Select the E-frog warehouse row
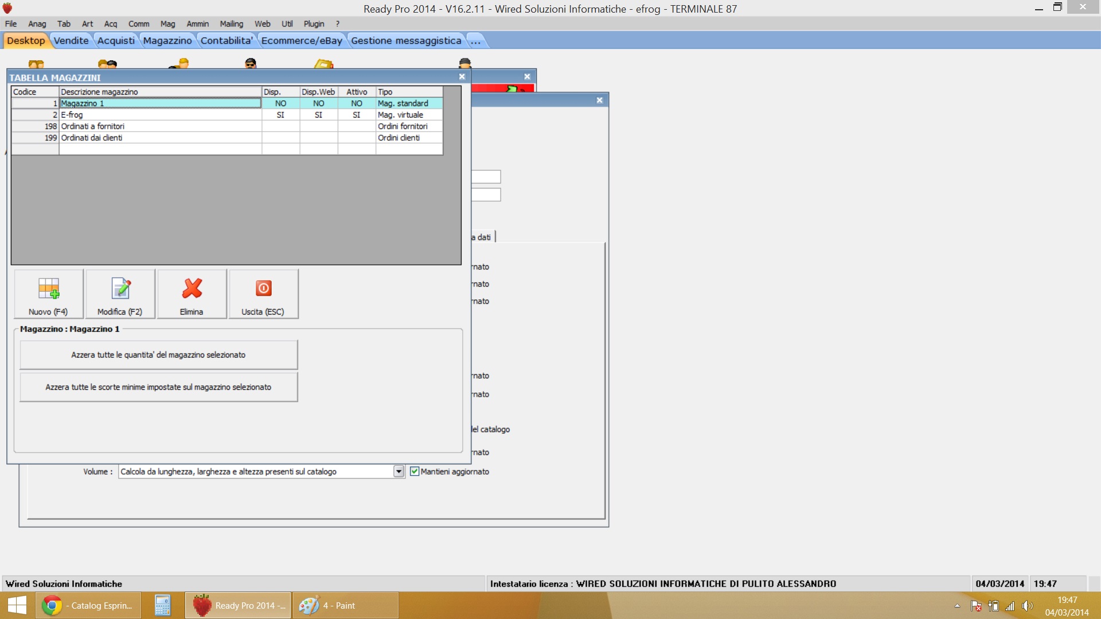The width and height of the screenshot is (1101, 619). [x=227, y=115]
